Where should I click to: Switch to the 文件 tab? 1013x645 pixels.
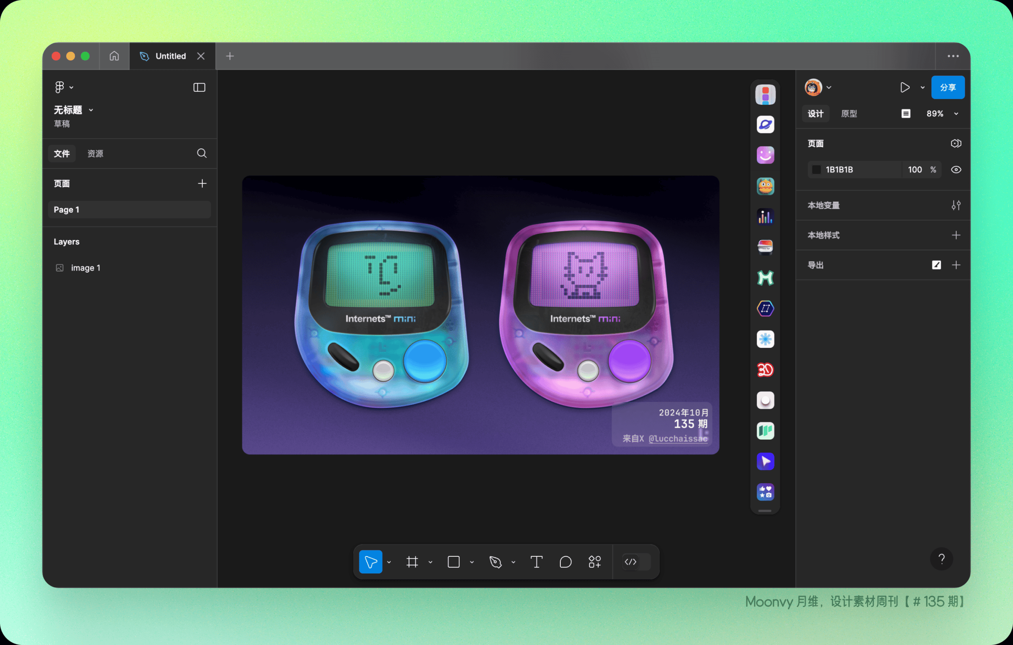click(x=62, y=154)
